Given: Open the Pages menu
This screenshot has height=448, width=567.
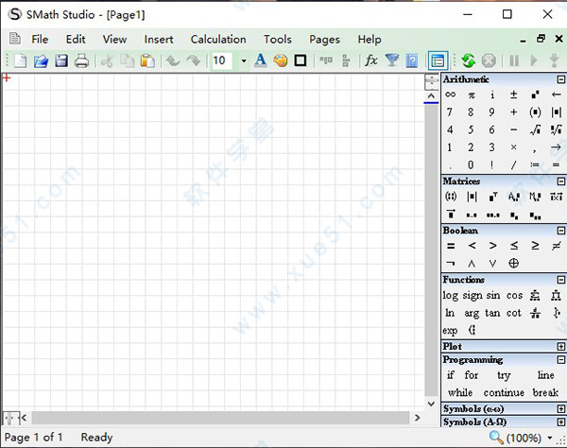Looking at the screenshot, I should click(x=324, y=40).
